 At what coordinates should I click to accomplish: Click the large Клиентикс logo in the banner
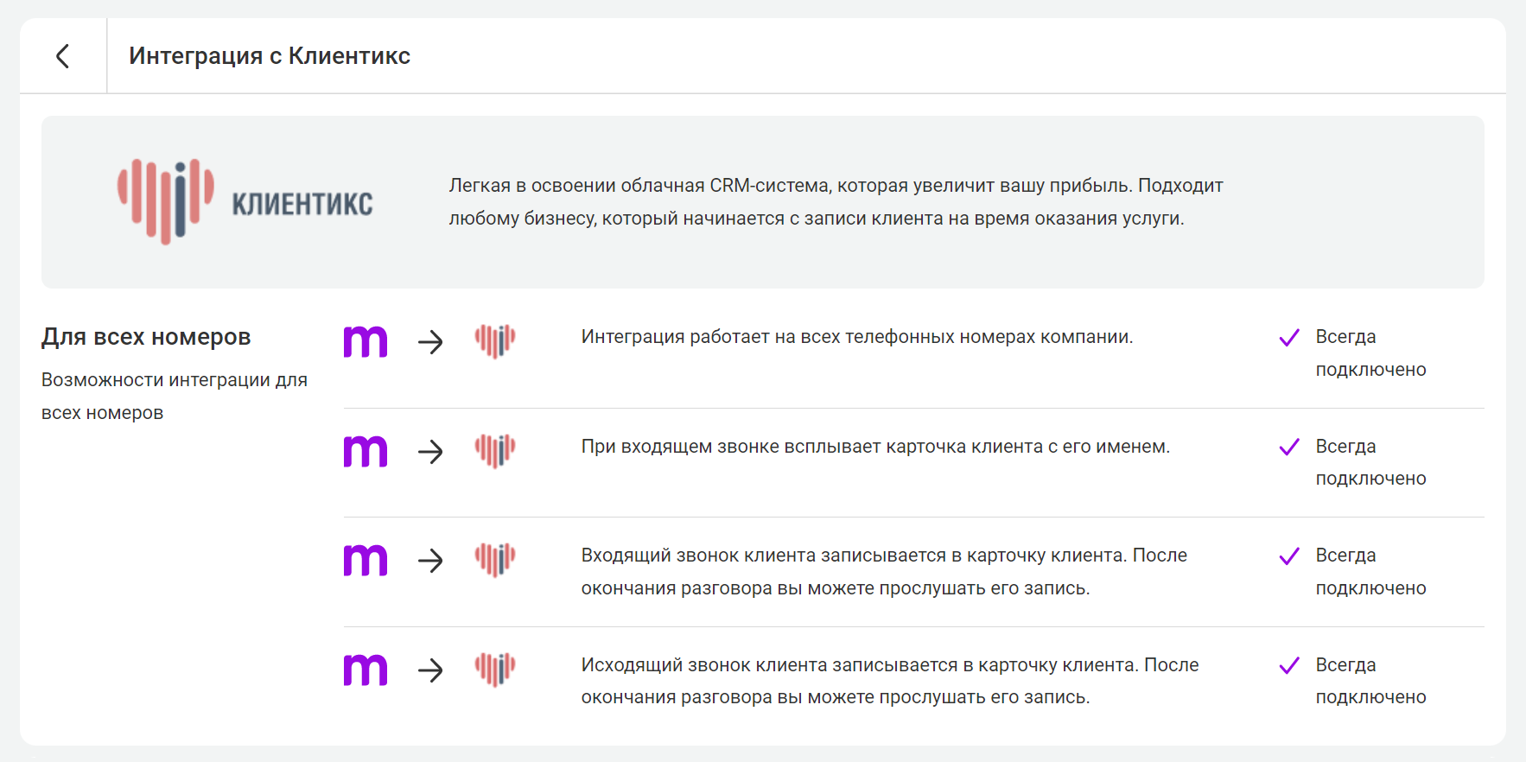click(245, 202)
